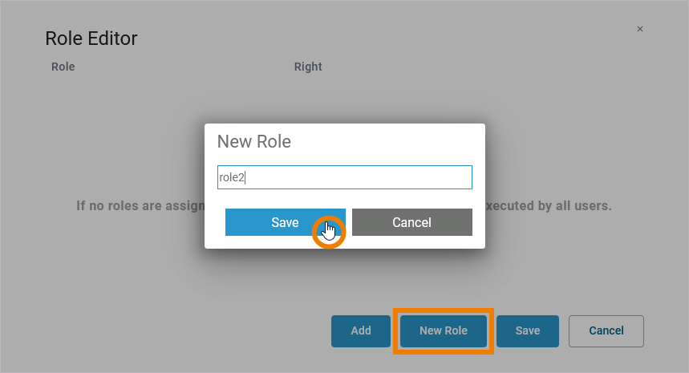The width and height of the screenshot is (689, 373).
Task: Confirm the new role with the blue Save button
Action: [285, 222]
